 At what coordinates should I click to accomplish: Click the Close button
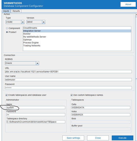pyautogui.click(x=98, y=138)
